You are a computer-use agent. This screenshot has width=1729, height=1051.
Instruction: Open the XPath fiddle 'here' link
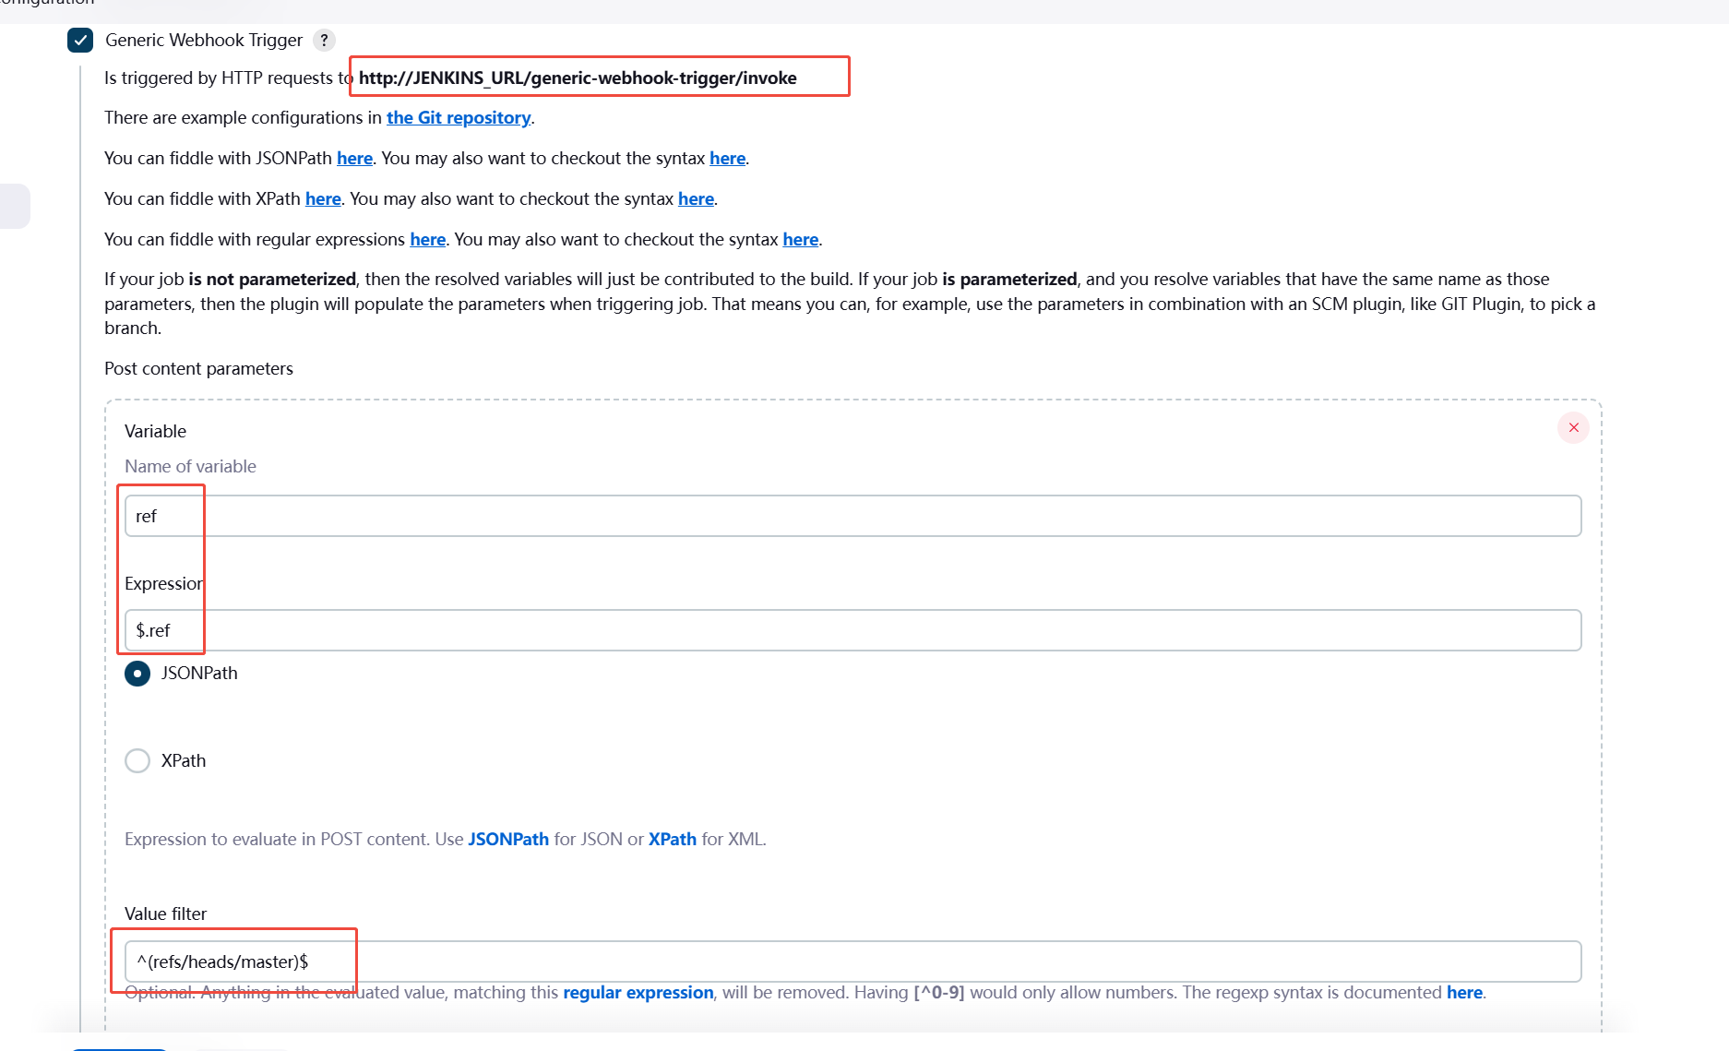click(323, 198)
